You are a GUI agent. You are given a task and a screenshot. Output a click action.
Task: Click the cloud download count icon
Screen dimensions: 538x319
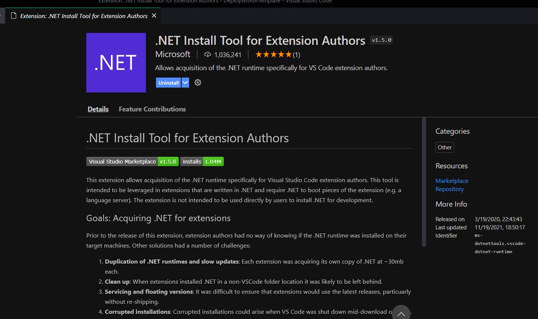pos(207,54)
